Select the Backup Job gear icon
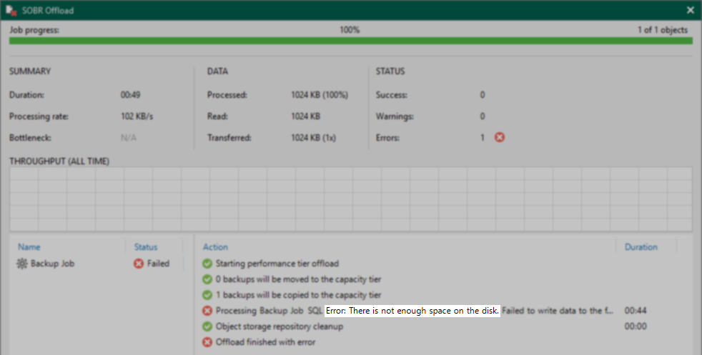This screenshot has height=355, width=702. click(22, 264)
